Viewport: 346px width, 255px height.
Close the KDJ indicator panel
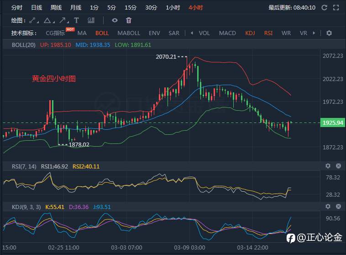pos(338,206)
